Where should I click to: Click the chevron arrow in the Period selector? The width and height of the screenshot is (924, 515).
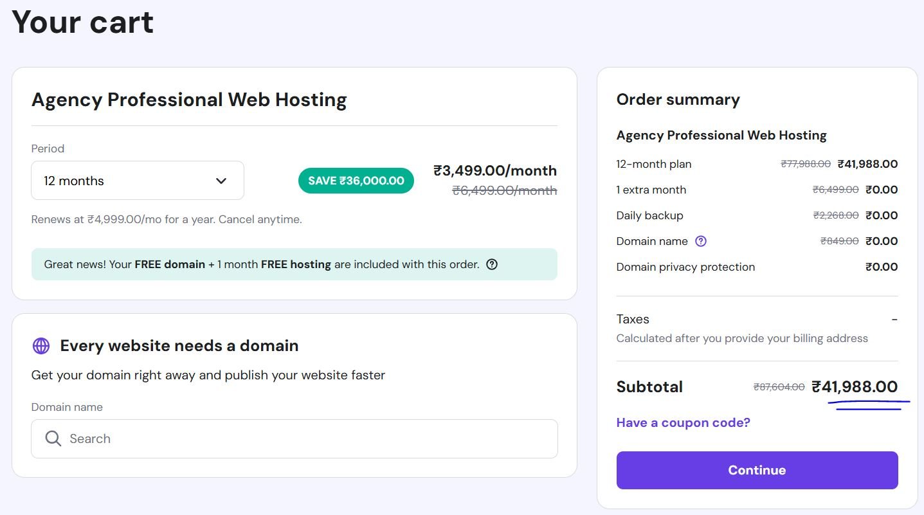pyautogui.click(x=221, y=181)
